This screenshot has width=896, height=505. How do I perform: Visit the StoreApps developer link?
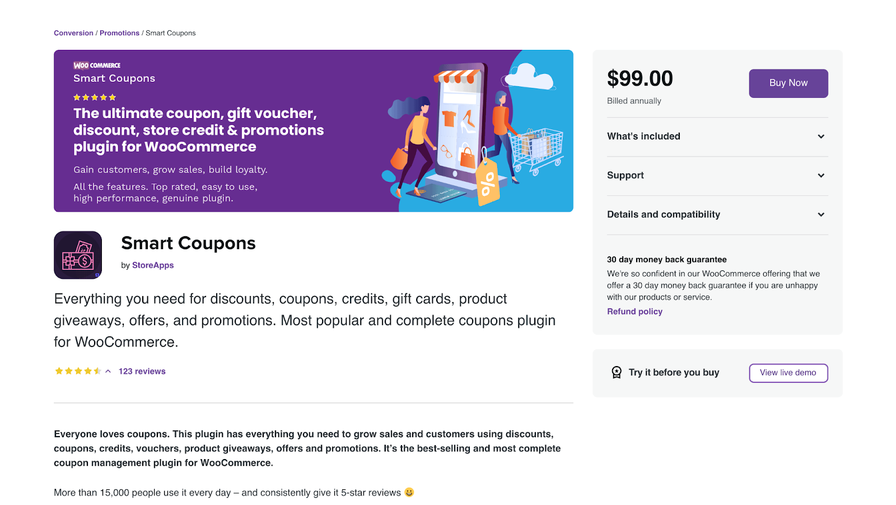pyautogui.click(x=153, y=265)
